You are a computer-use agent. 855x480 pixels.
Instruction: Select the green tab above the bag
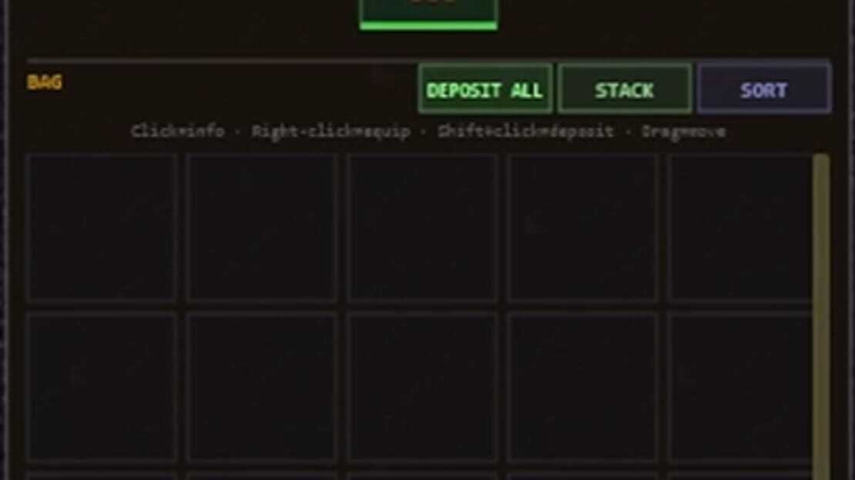pos(428,14)
